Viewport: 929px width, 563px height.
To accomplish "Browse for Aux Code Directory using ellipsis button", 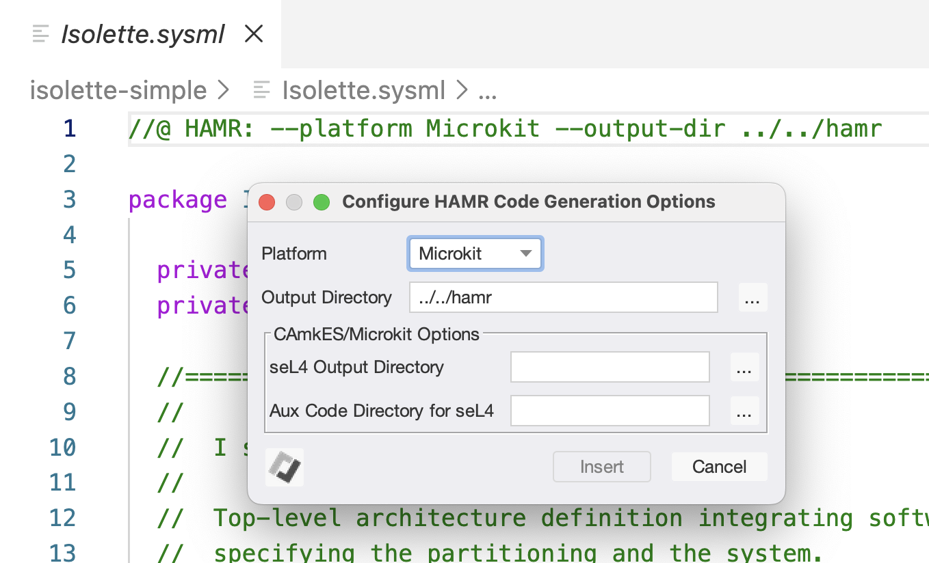I will [744, 411].
